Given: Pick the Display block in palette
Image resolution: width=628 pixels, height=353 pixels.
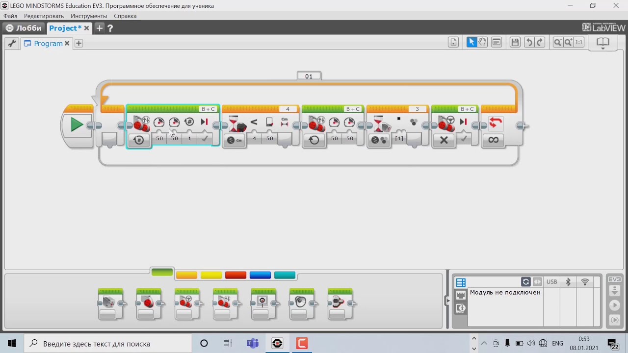Looking at the screenshot, I should [263, 304].
